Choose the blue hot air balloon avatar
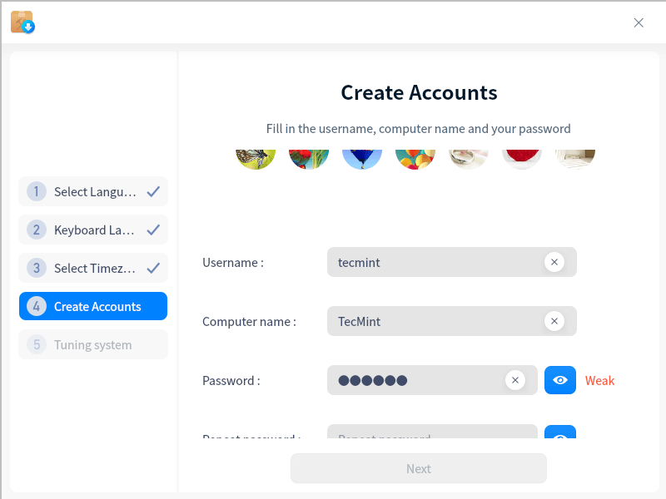Viewport: 666px width, 499px height. tap(362, 157)
